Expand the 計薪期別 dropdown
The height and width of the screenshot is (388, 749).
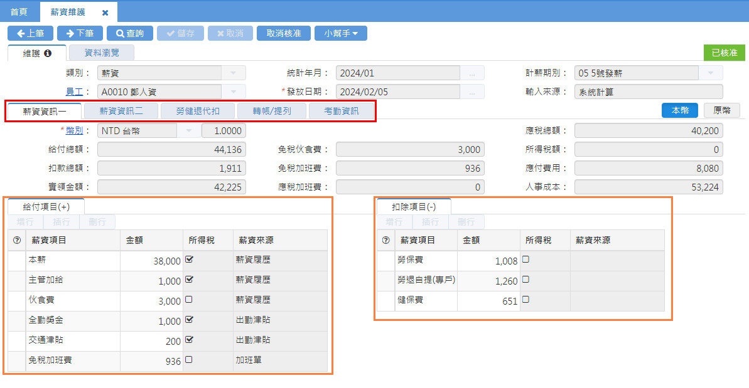tap(711, 73)
